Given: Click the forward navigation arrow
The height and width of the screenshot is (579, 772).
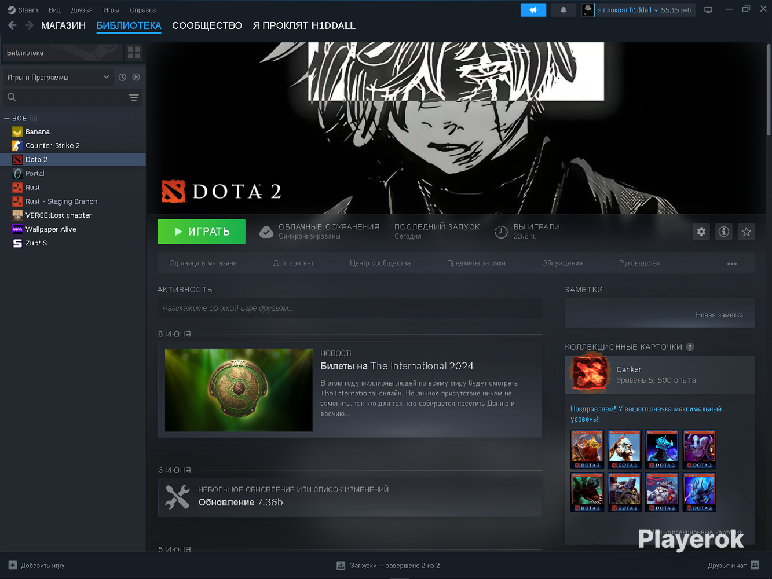Looking at the screenshot, I should 29,25.
